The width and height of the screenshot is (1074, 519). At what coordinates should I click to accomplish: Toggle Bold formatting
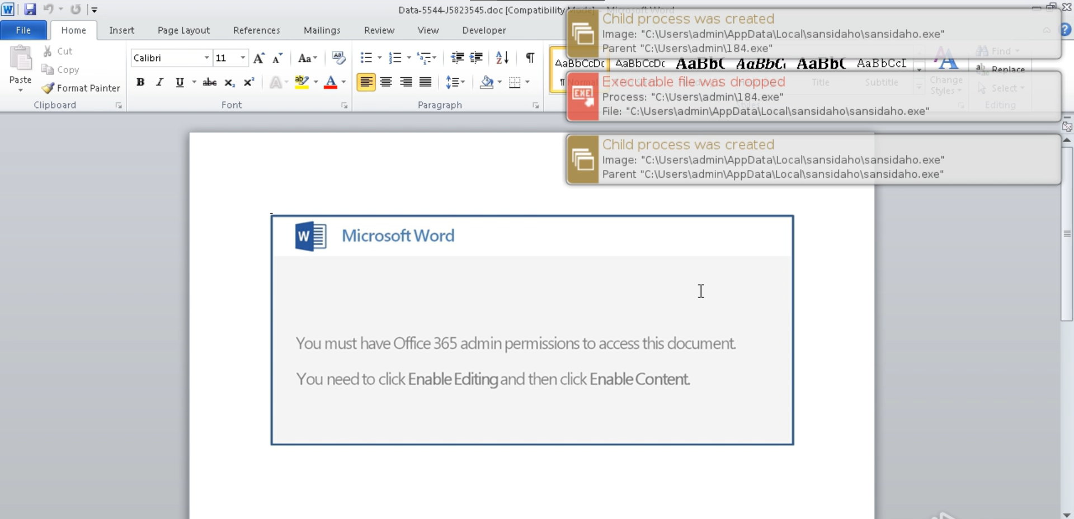click(140, 82)
